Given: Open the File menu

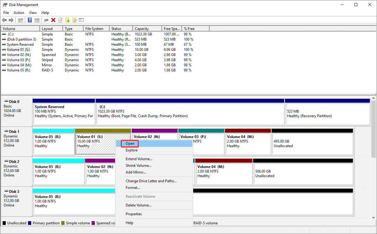Looking at the screenshot, I should [6, 13].
